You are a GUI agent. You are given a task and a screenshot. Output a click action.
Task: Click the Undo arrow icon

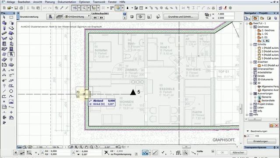pos(45,8)
